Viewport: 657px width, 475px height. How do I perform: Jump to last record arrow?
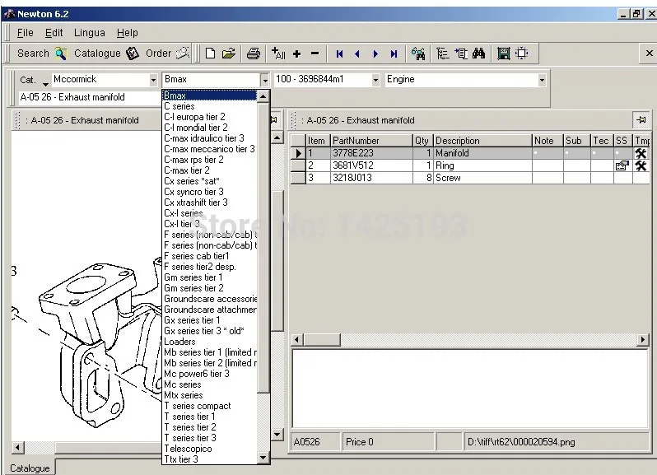394,54
